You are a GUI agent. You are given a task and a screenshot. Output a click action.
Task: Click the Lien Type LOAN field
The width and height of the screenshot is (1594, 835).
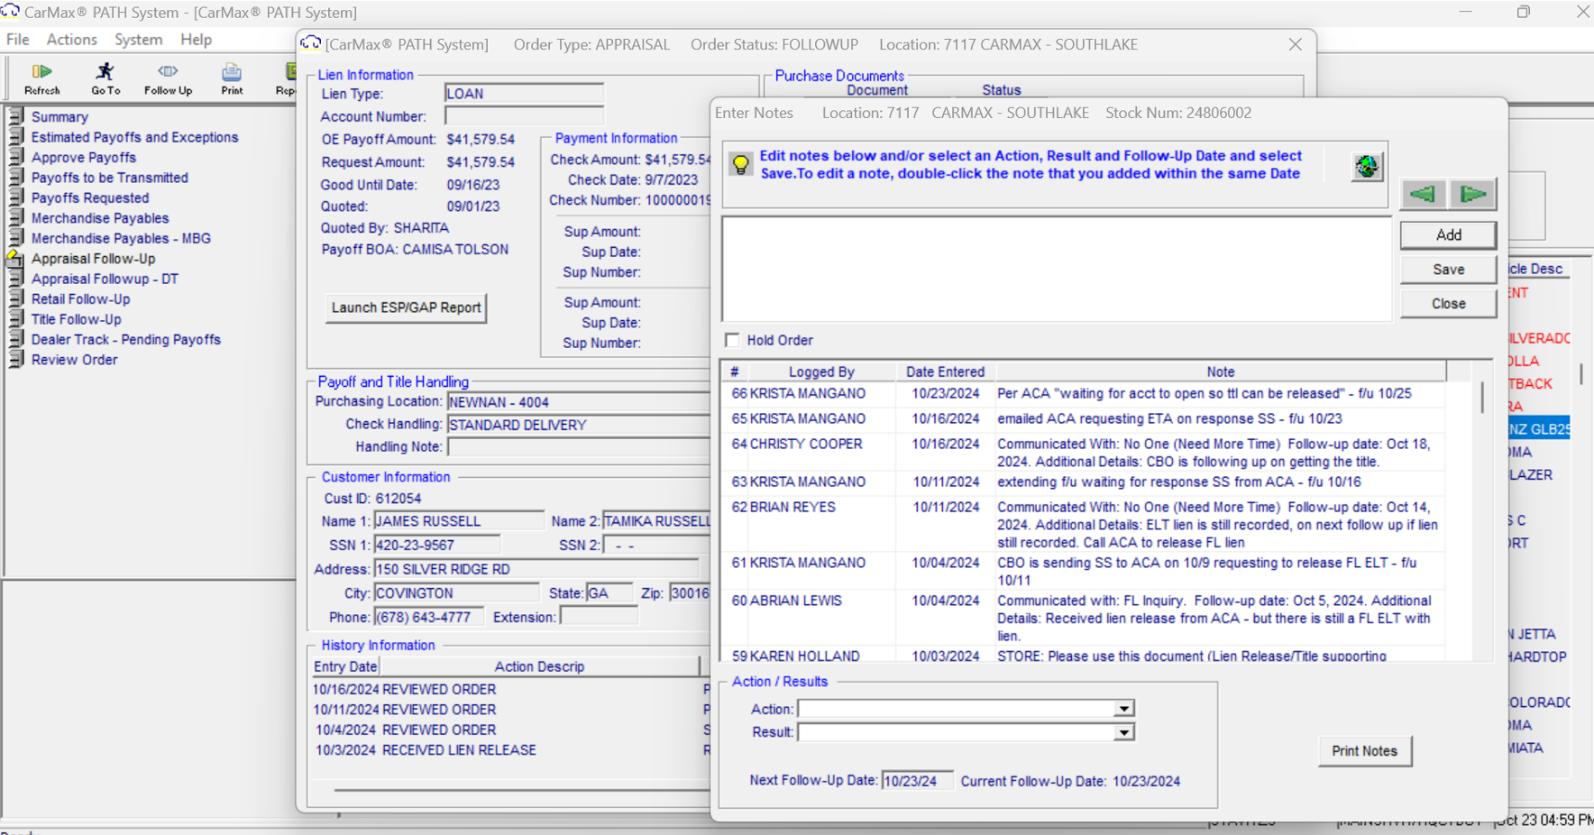(x=524, y=94)
